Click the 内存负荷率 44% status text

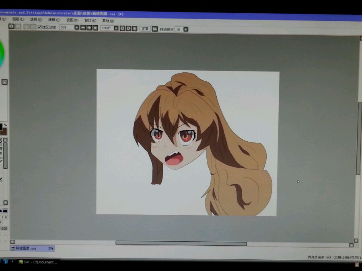[319, 257]
